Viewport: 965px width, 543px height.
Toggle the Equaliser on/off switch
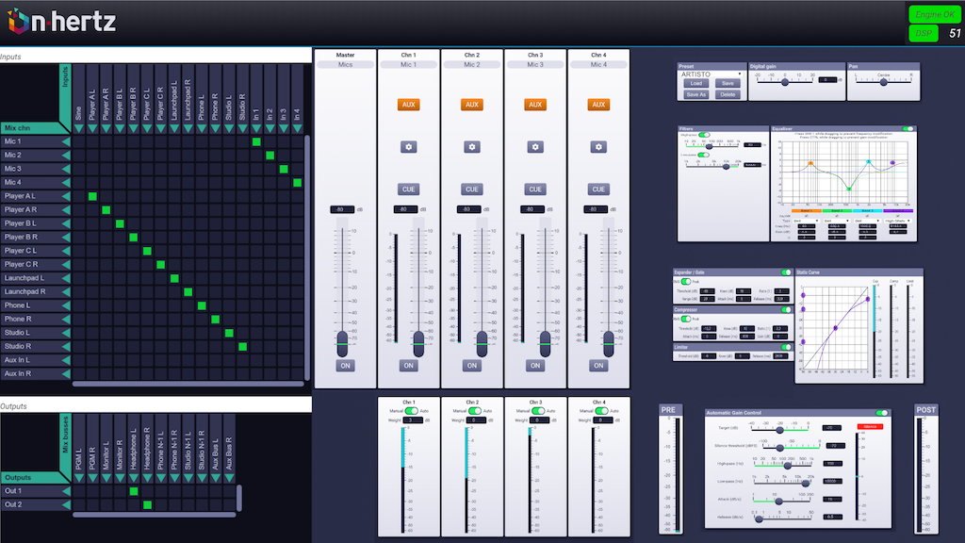[908, 128]
